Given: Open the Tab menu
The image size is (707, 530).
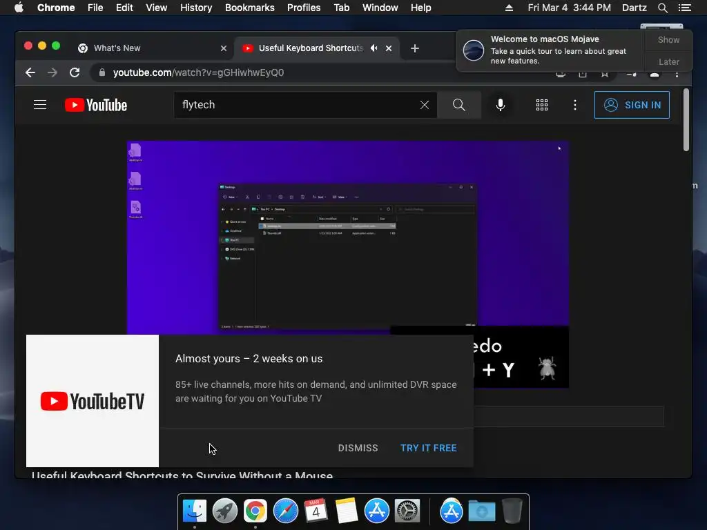Looking at the screenshot, I should click(341, 8).
